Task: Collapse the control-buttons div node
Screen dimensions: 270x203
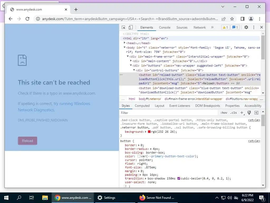Action: [x=134, y=70]
